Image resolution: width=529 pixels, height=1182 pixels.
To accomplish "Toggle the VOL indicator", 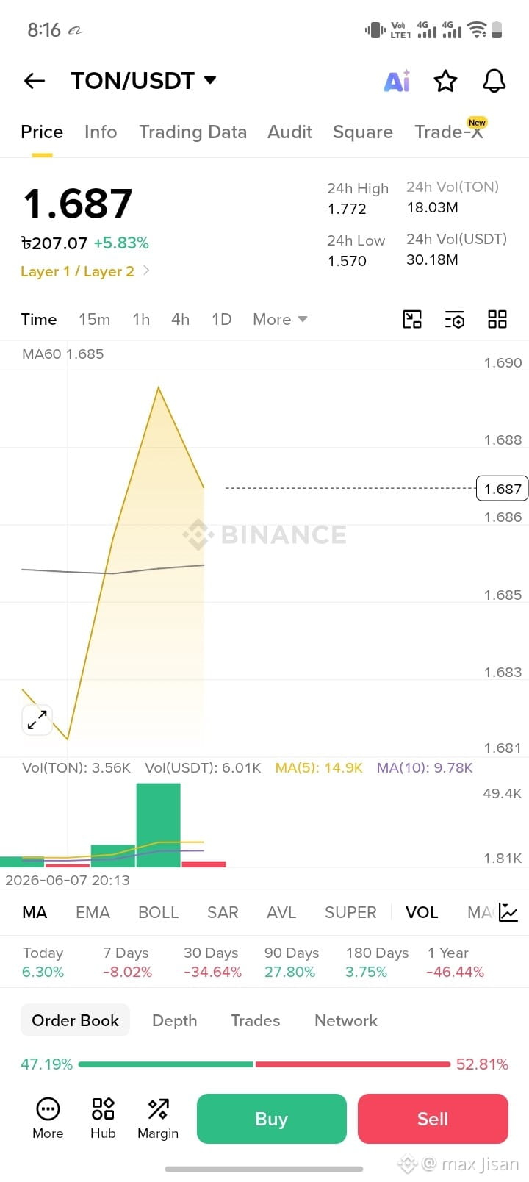I will coord(422,912).
